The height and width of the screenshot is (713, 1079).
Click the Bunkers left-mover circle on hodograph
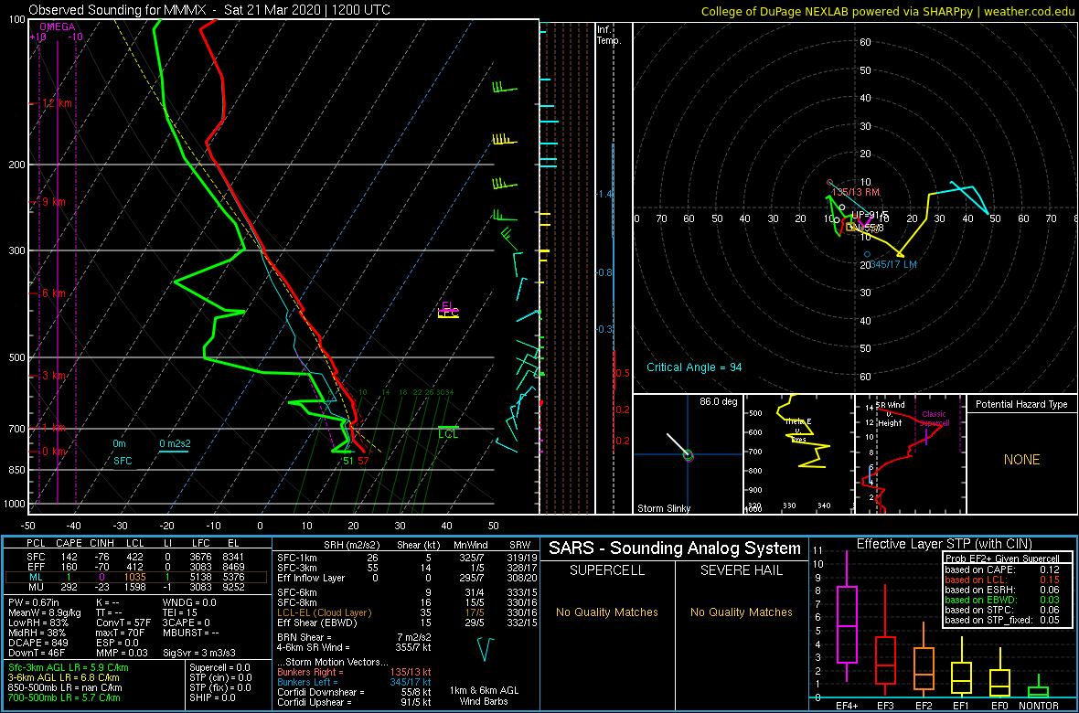coord(867,254)
